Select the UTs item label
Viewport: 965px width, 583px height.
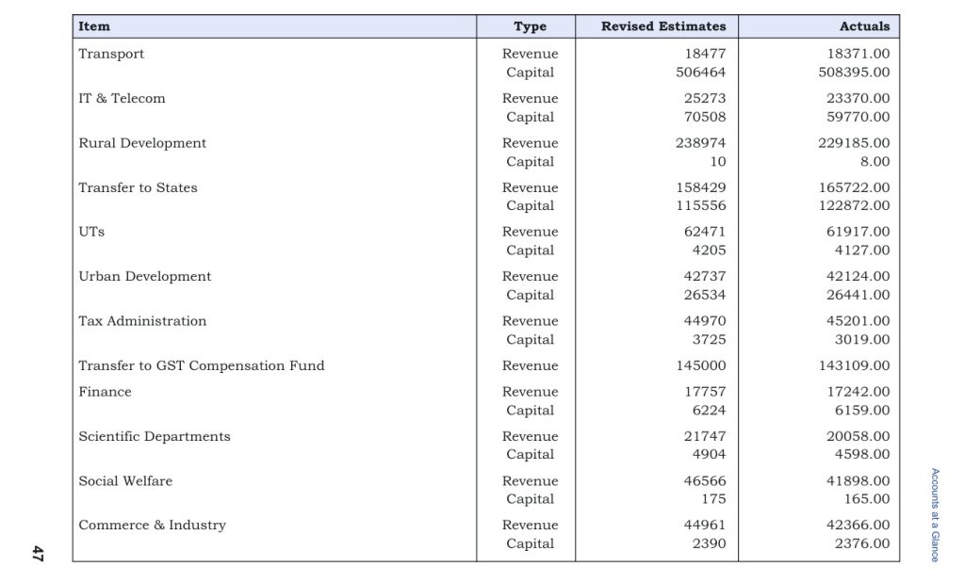(x=91, y=232)
